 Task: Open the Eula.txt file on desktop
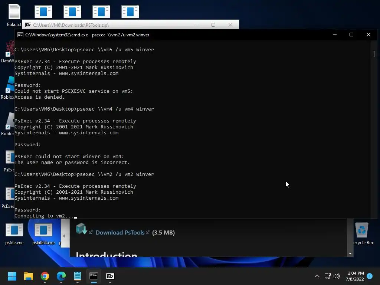pyautogui.click(x=14, y=15)
